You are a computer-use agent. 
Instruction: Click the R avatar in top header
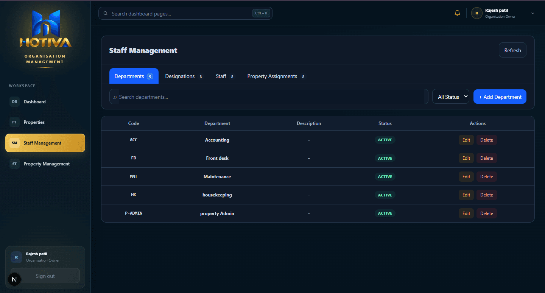(x=476, y=13)
